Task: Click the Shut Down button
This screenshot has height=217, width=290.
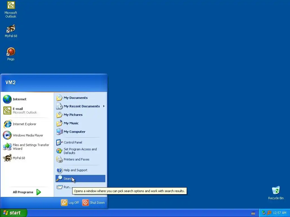Action: point(93,203)
